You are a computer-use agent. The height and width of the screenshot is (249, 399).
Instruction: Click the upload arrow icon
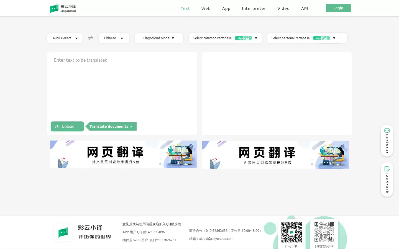(x=57, y=126)
